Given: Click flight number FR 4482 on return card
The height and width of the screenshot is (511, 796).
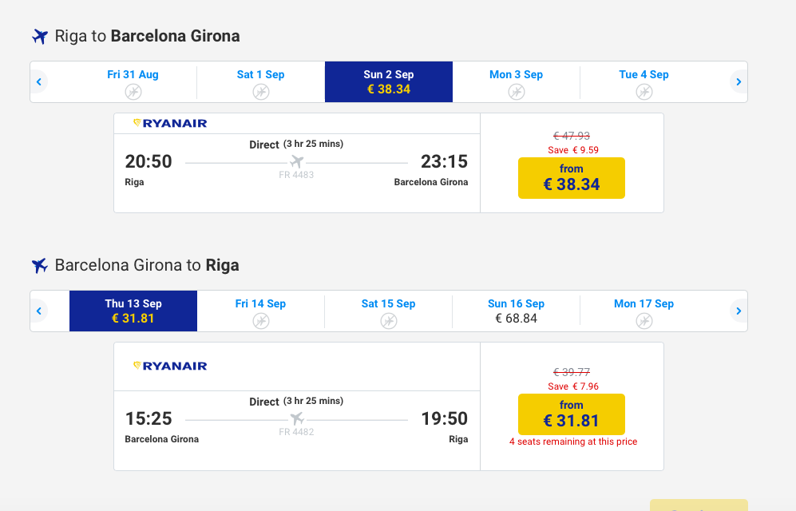Looking at the screenshot, I should pyautogui.click(x=296, y=432).
